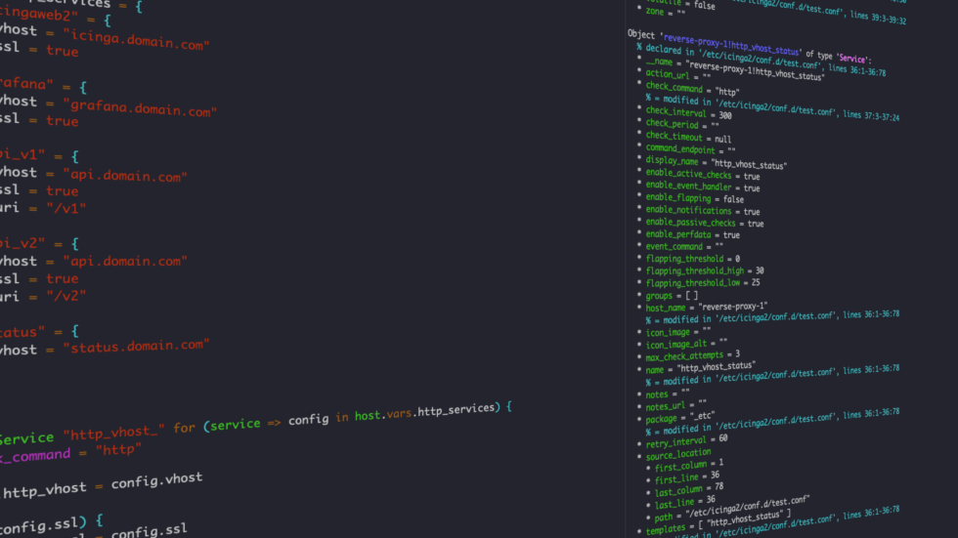This screenshot has height=538, width=958.
Task: Click the "config" word before "in host.vars"
Action: 309,420
